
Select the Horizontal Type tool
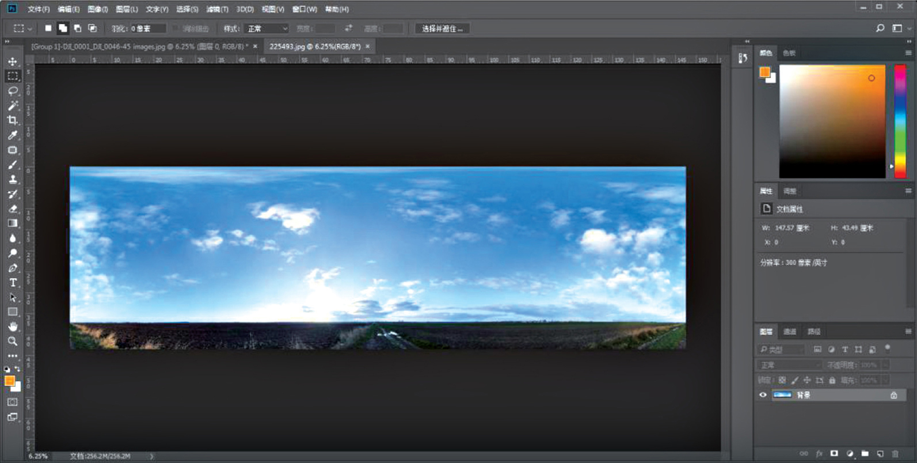13,283
